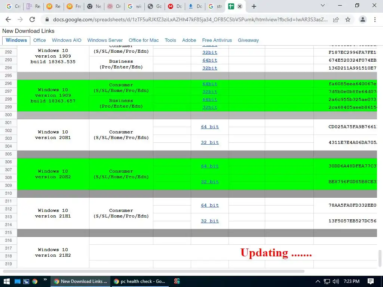Image resolution: width=383 pixels, height=287 pixels.
Task: Open 32 bit link for Windows 10 20H2
Action: (x=209, y=182)
